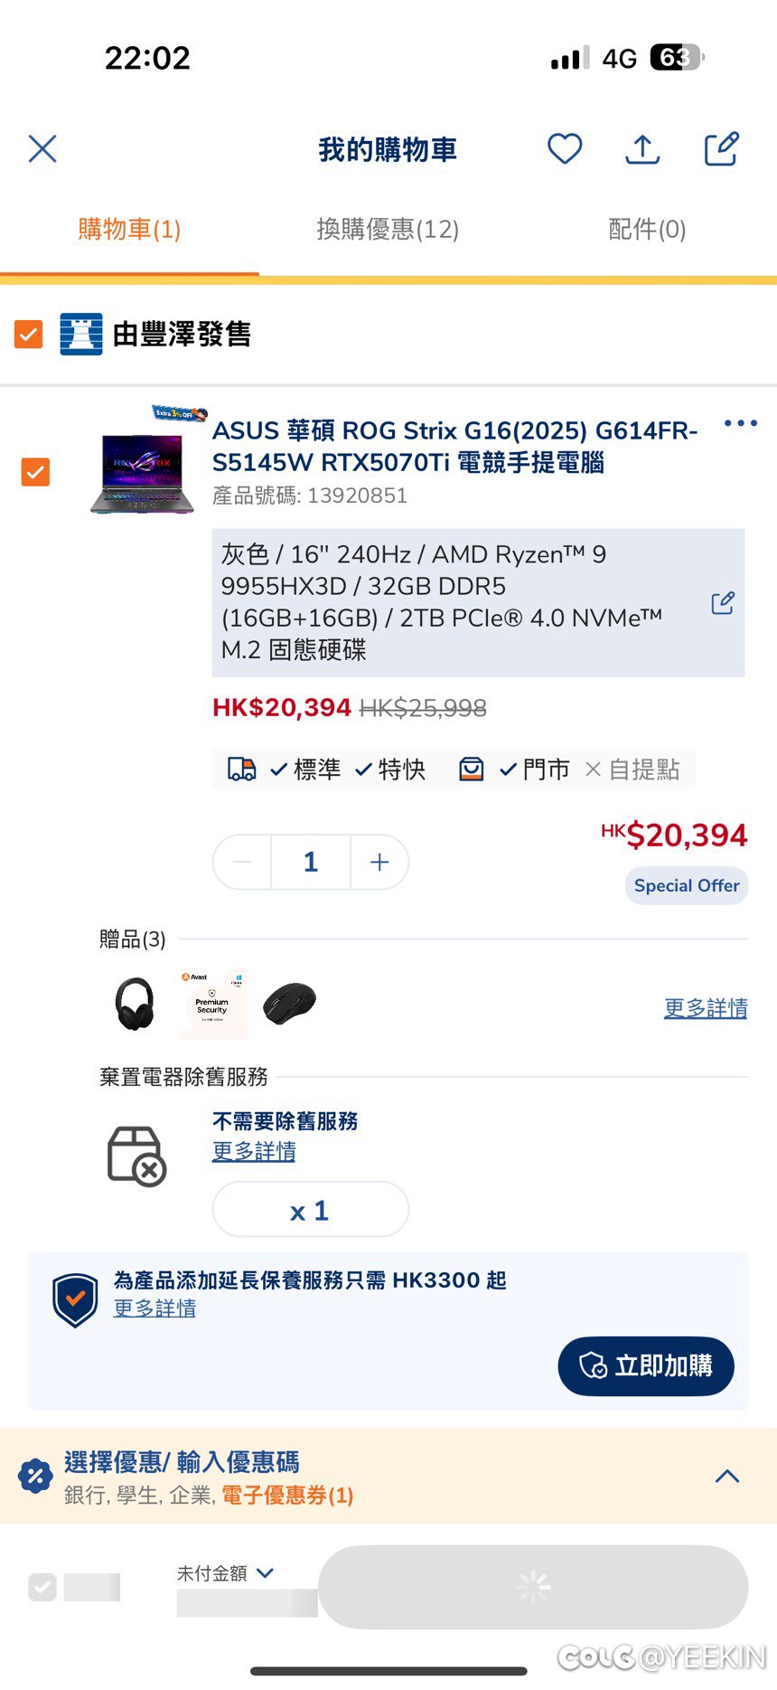
Task: Switch to 換購優惠(12) tab
Action: [x=388, y=229]
